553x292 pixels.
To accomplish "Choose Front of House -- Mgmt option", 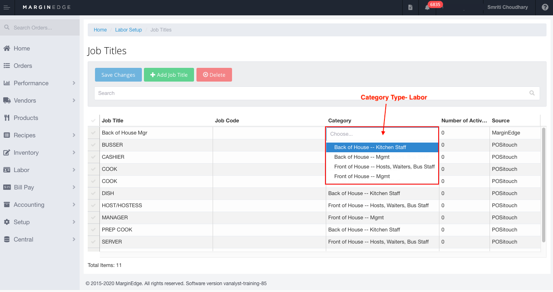I will (382, 176).
